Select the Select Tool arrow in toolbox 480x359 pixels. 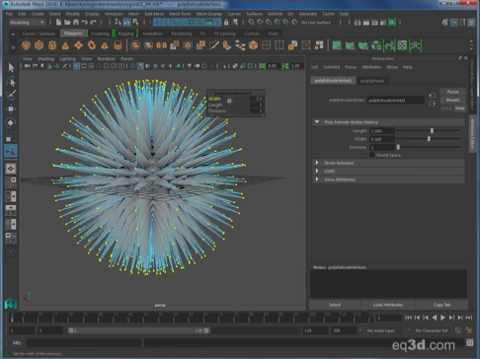click(11, 67)
